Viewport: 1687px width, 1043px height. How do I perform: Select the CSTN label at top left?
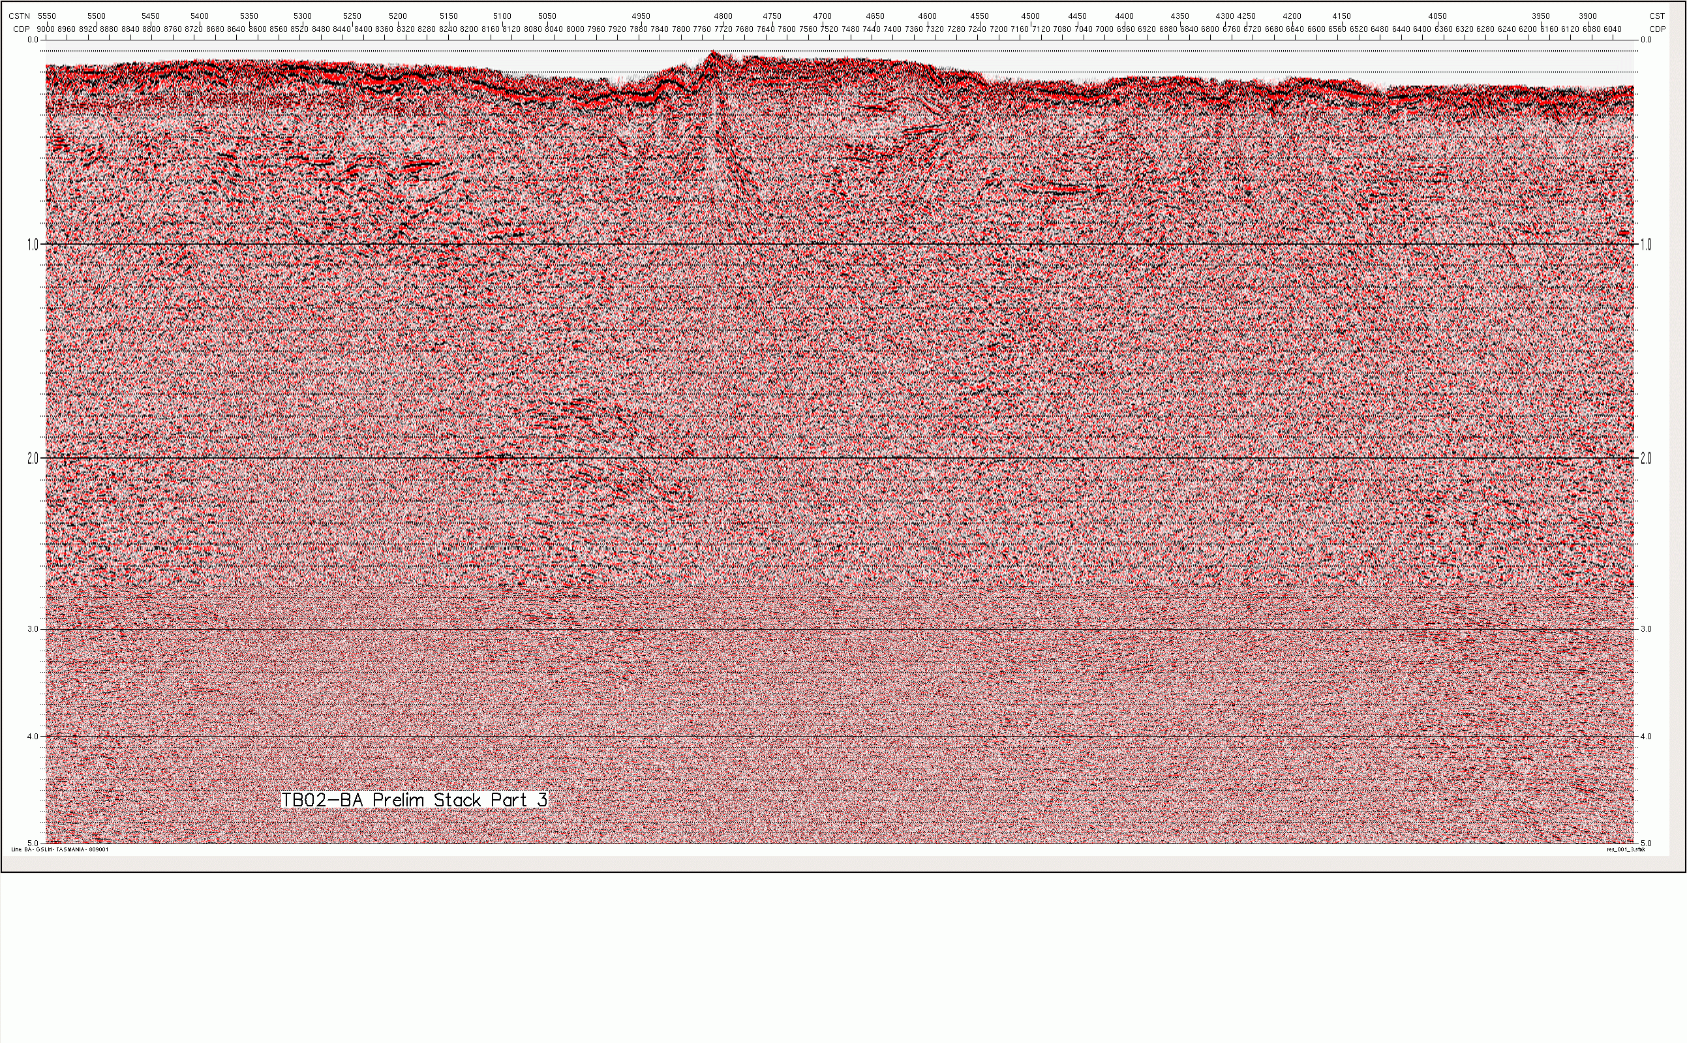coord(20,16)
